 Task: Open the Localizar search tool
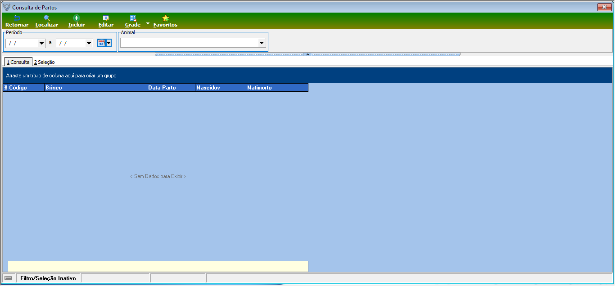[x=47, y=21]
